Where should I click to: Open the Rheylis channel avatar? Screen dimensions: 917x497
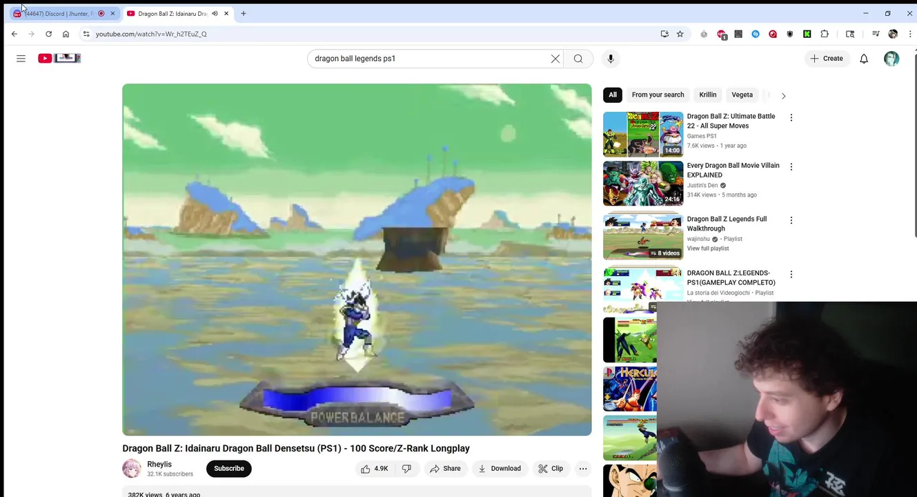(132, 469)
